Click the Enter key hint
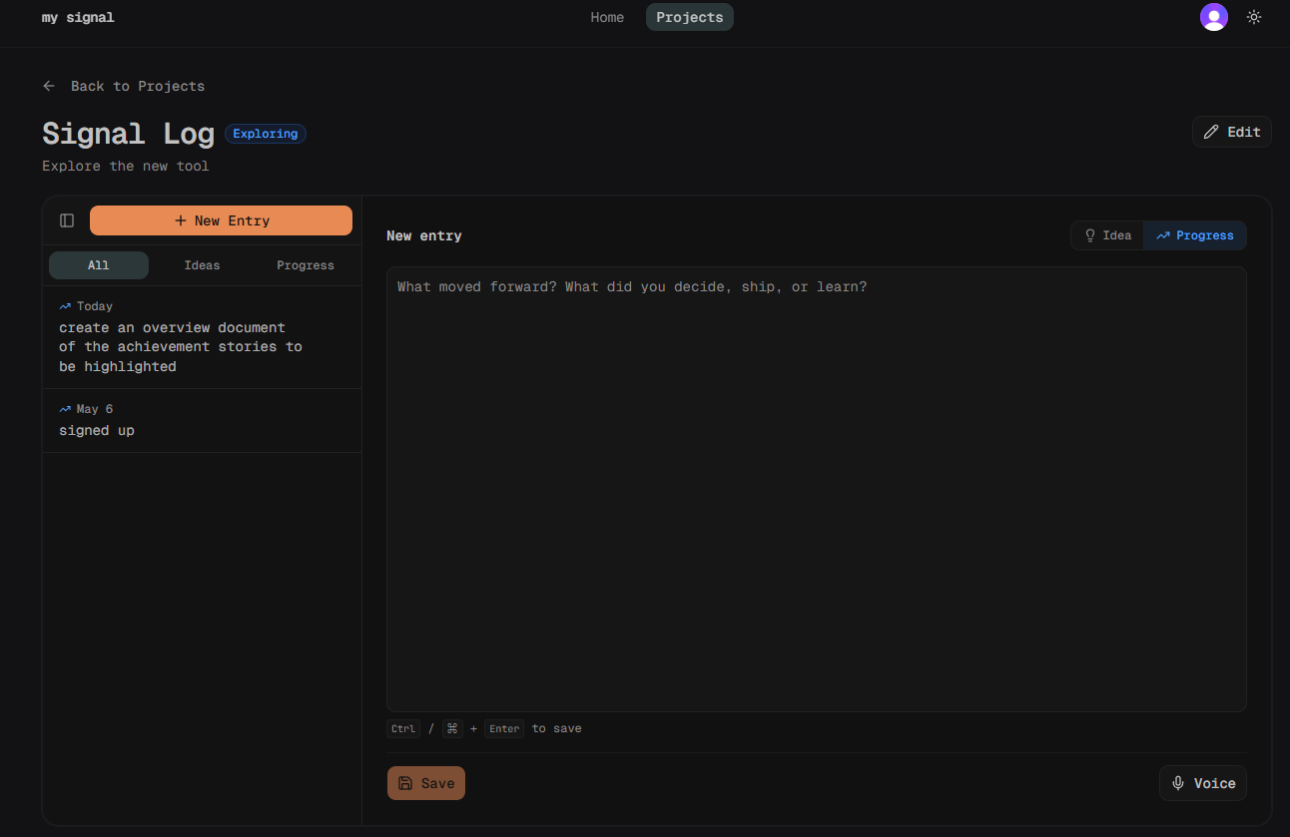1290x837 pixels. [x=504, y=728]
